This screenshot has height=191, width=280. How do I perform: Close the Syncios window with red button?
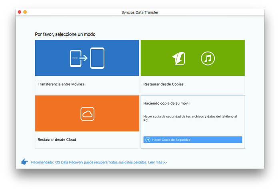pos(20,12)
